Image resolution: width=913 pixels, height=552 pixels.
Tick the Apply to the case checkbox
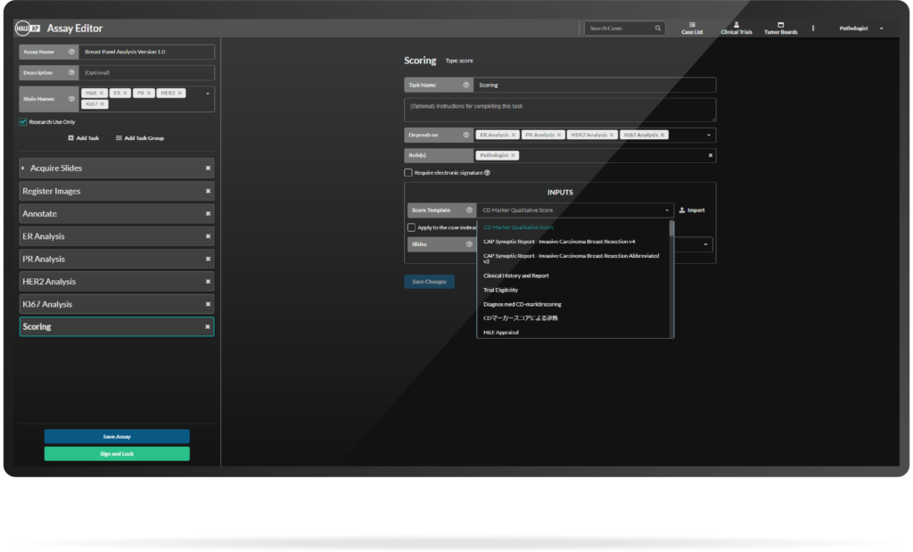[411, 227]
